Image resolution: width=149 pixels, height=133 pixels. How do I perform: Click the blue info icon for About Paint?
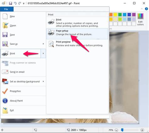click(5, 101)
